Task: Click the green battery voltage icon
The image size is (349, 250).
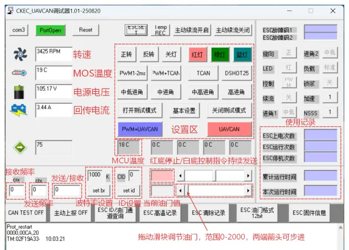Action: point(18,92)
